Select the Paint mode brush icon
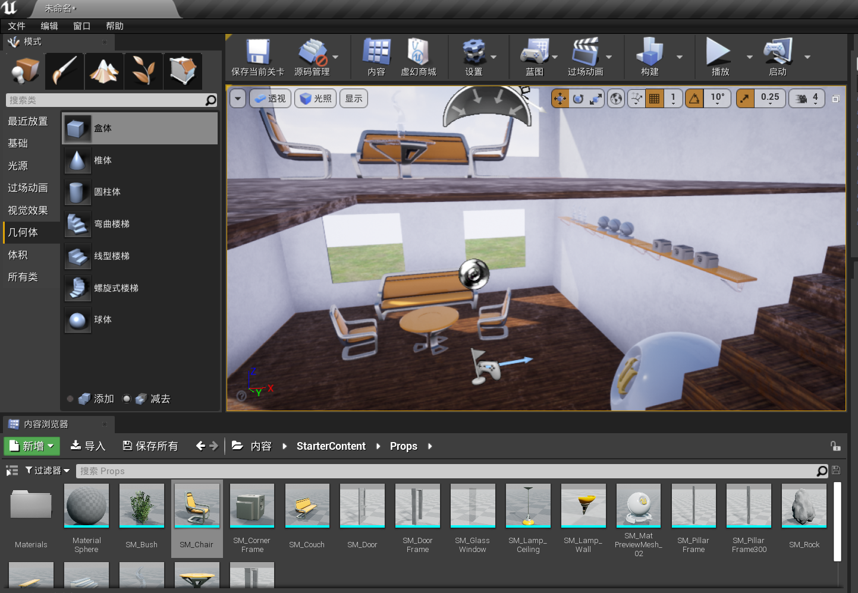Image resolution: width=858 pixels, height=593 pixels. click(64, 71)
